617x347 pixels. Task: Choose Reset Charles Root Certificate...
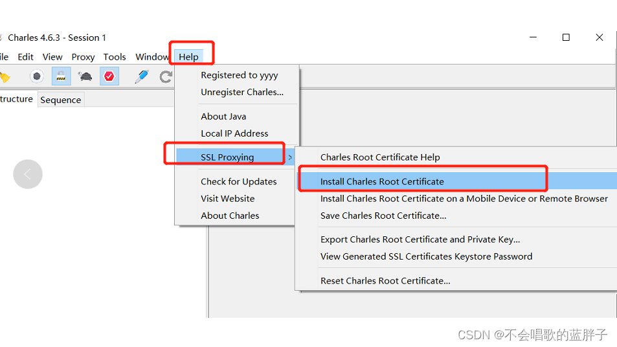385,281
